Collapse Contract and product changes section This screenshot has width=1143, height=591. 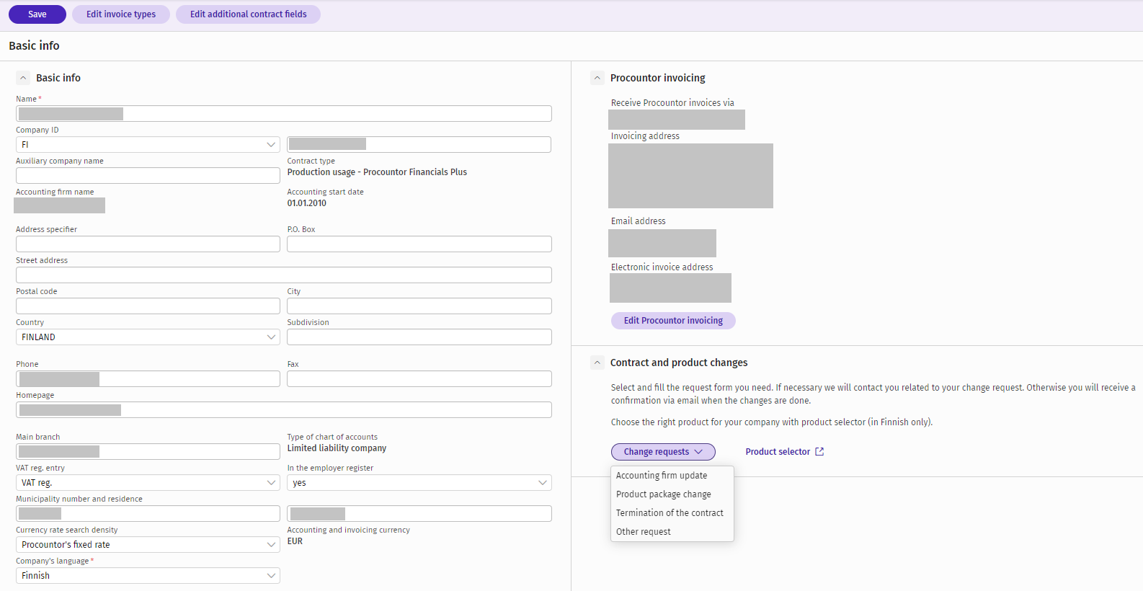pyautogui.click(x=597, y=363)
